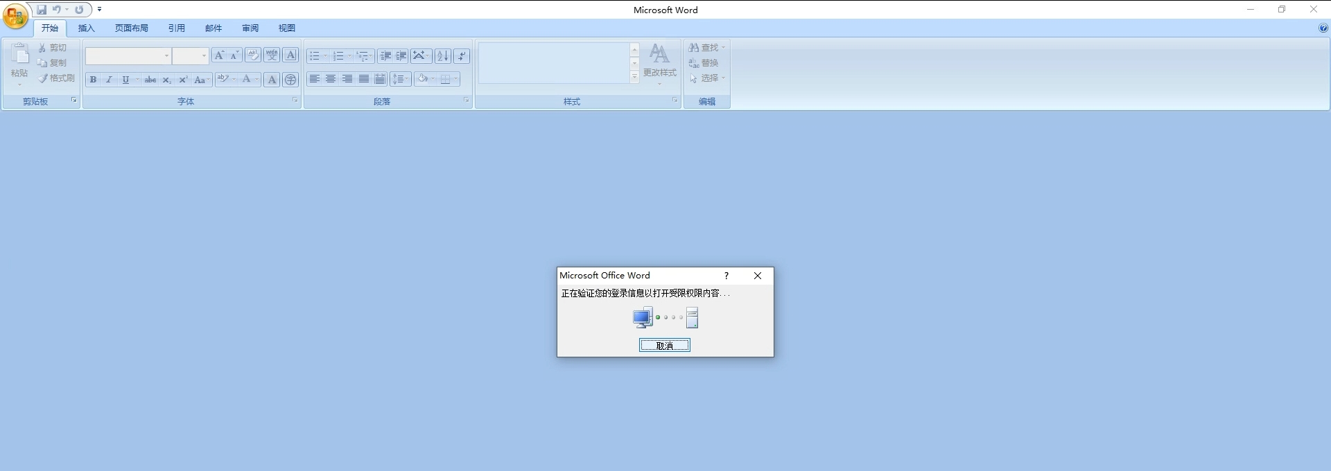Click the Undo arrow icon
Screen dimensions: 1331x471
57,10
